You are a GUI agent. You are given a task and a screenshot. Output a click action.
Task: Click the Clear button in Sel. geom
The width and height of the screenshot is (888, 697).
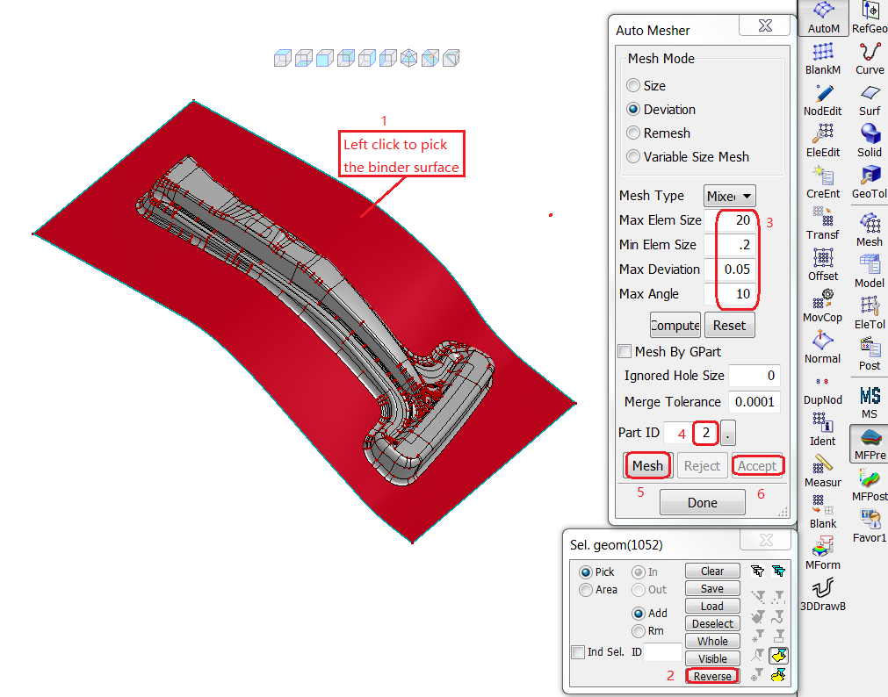click(712, 571)
